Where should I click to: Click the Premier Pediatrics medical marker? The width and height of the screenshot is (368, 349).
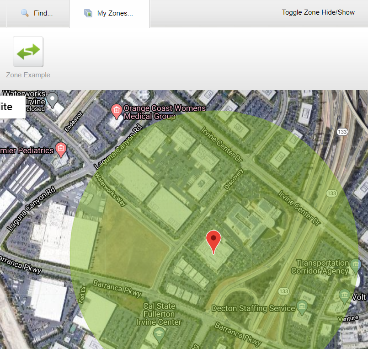pyautogui.click(x=61, y=150)
